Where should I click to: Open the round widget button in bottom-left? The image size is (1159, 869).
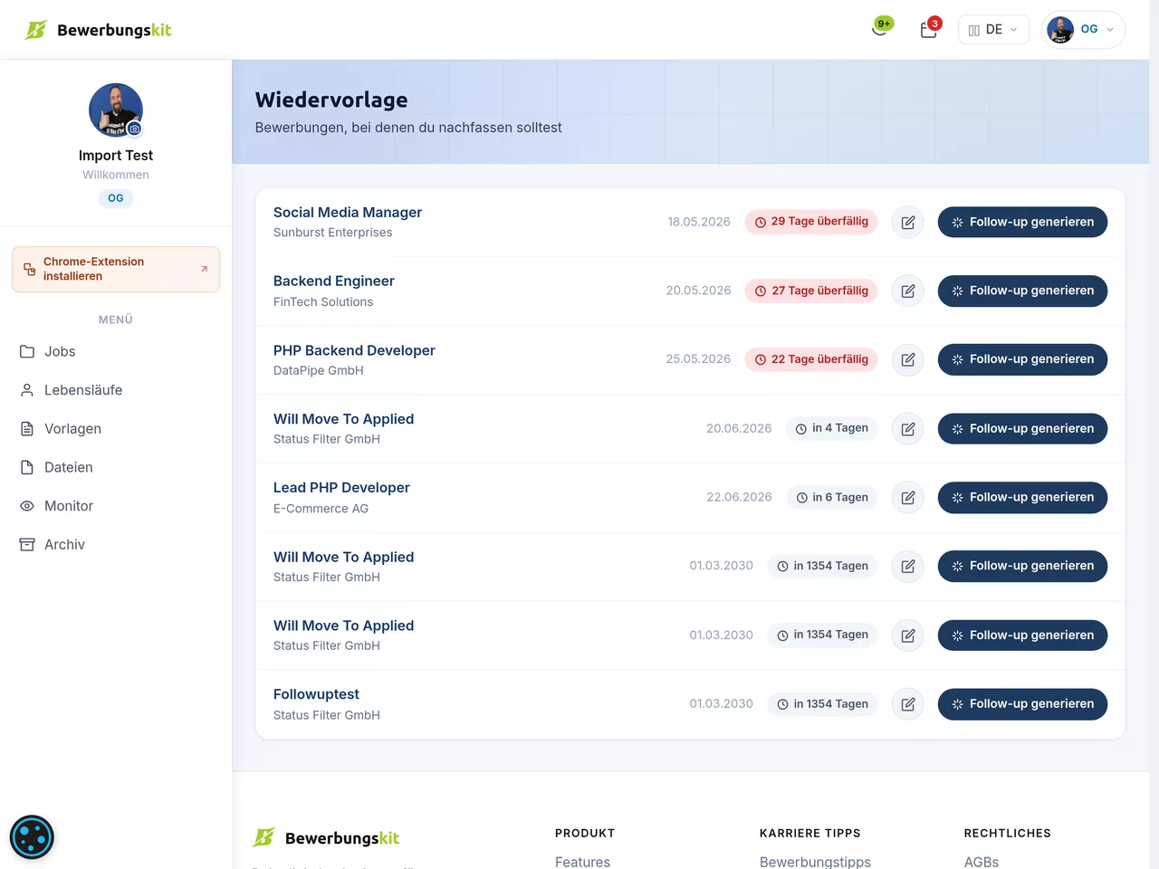[x=32, y=837]
